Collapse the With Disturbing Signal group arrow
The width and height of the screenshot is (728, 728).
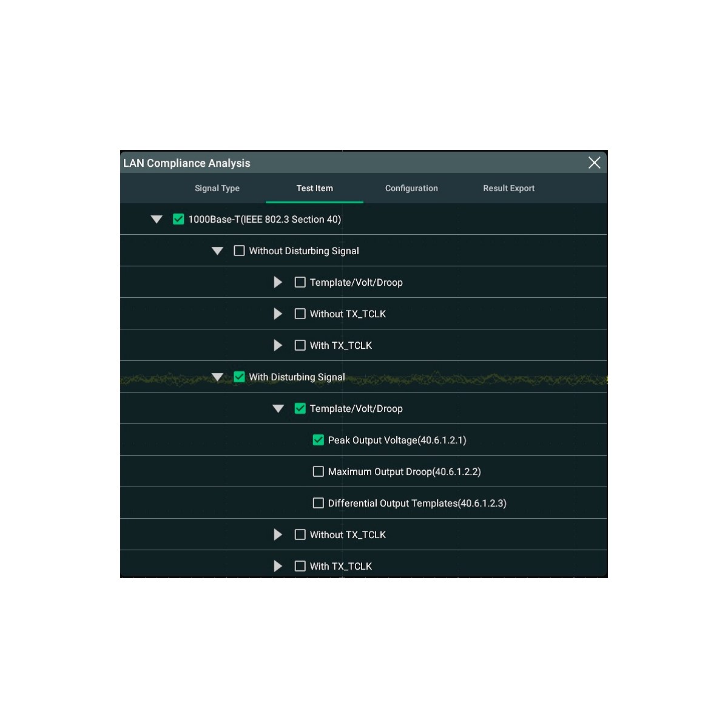[217, 377]
